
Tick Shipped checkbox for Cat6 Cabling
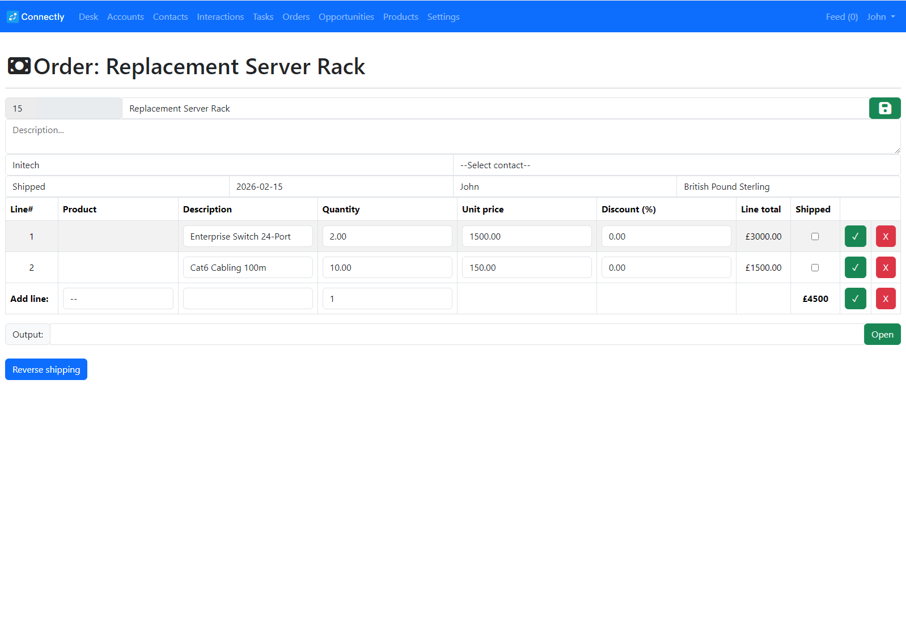point(815,267)
